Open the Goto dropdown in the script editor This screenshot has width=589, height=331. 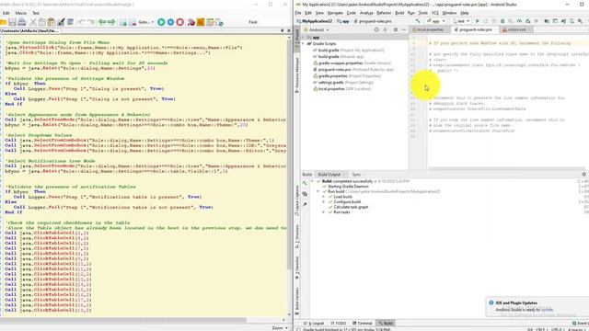(145, 22)
